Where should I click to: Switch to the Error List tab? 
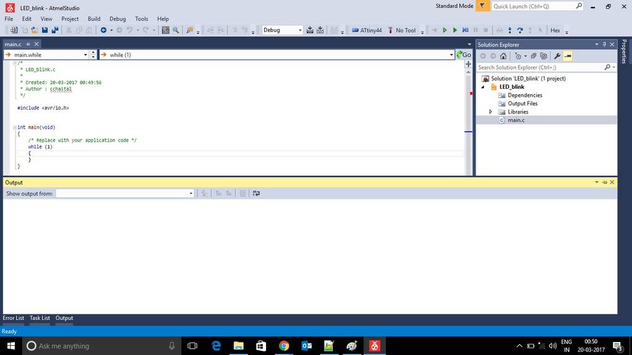pyautogui.click(x=14, y=318)
